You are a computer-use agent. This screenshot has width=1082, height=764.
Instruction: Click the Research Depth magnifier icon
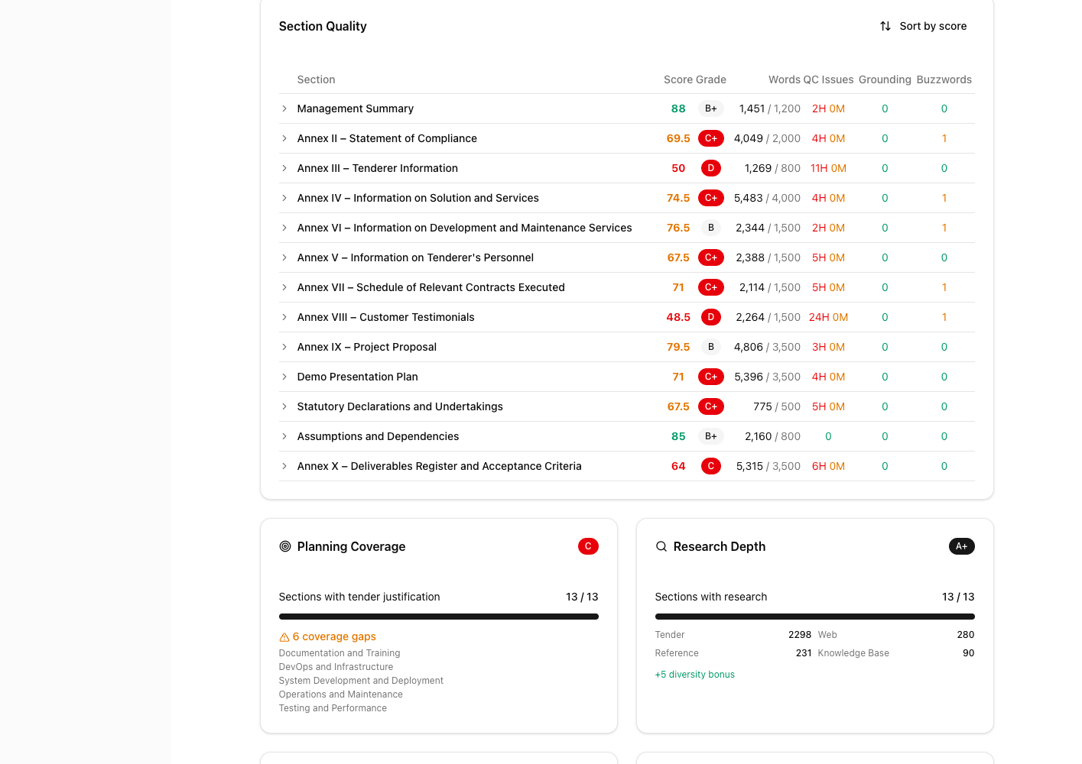pos(661,546)
